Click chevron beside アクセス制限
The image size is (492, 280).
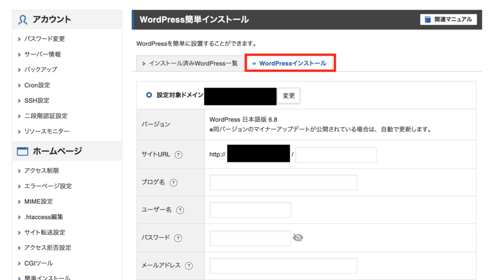click(x=19, y=171)
